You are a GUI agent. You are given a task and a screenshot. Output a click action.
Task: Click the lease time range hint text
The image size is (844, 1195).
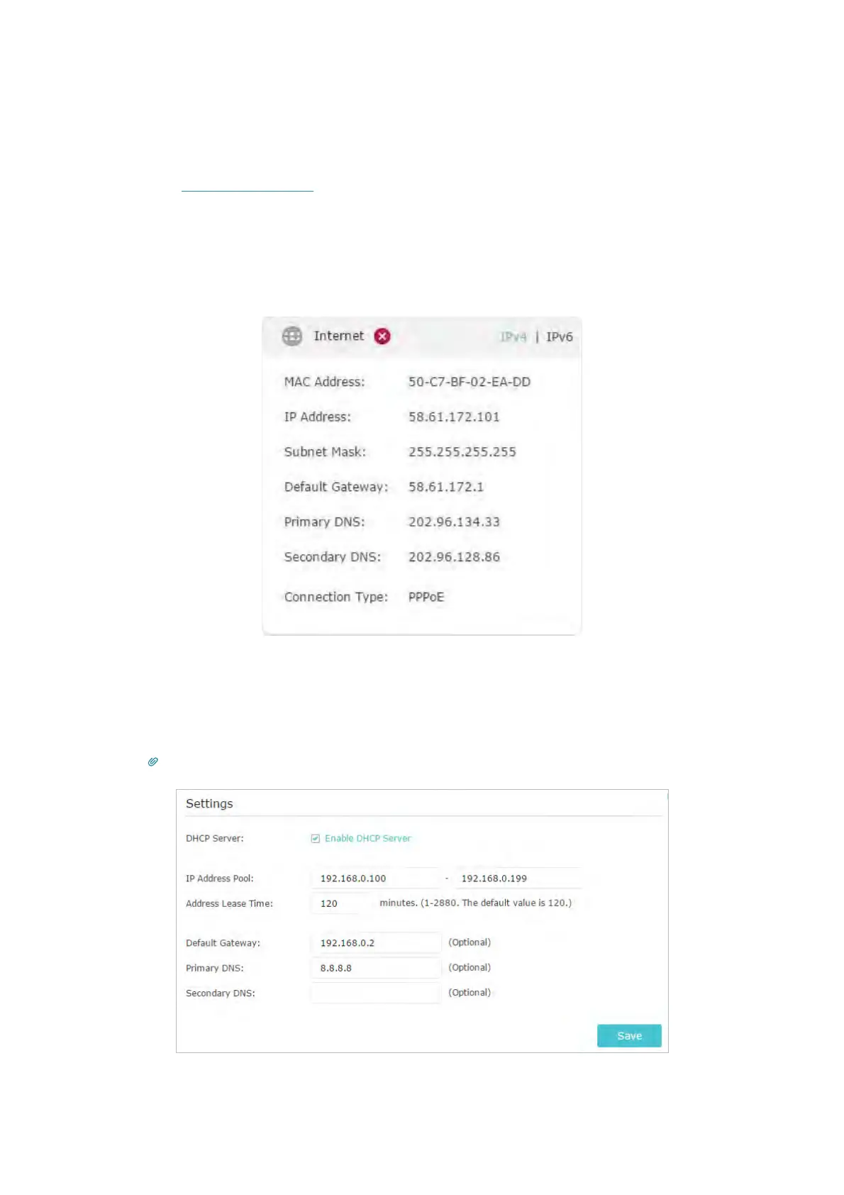pos(475,903)
